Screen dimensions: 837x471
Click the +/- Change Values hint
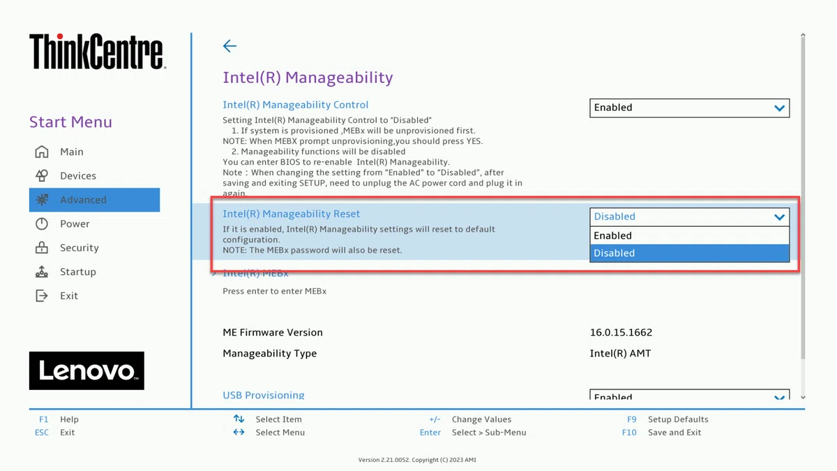point(470,419)
